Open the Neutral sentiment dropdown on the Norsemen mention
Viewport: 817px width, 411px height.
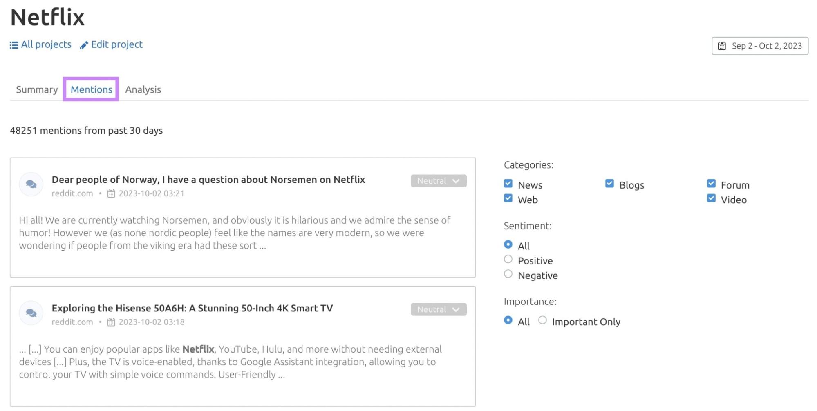tap(438, 181)
